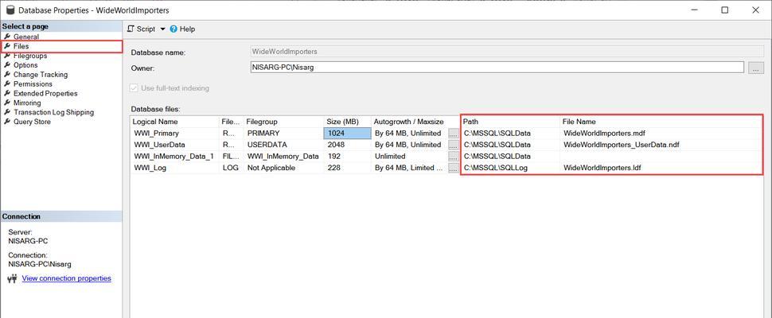Screen dimensions: 772x318
Task: Click the Owner text field
Action: point(497,68)
